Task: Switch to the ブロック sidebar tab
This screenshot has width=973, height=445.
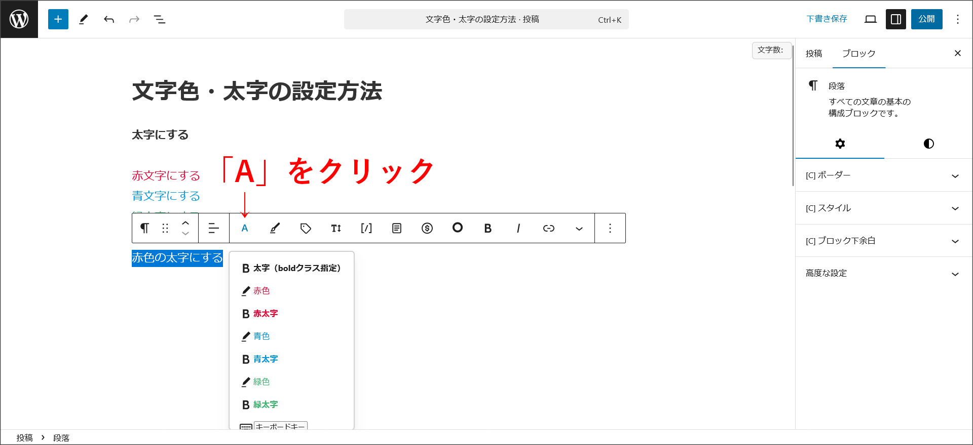Action: (x=858, y=54)
